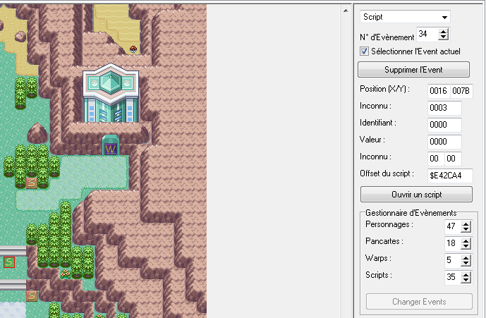Click the Pancartes value field 18
The height and width of the screenshot is (318, 486).
coord(453,243)
